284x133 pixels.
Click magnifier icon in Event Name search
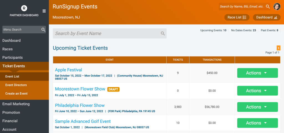pyautogui.click(x=163, y=33)
